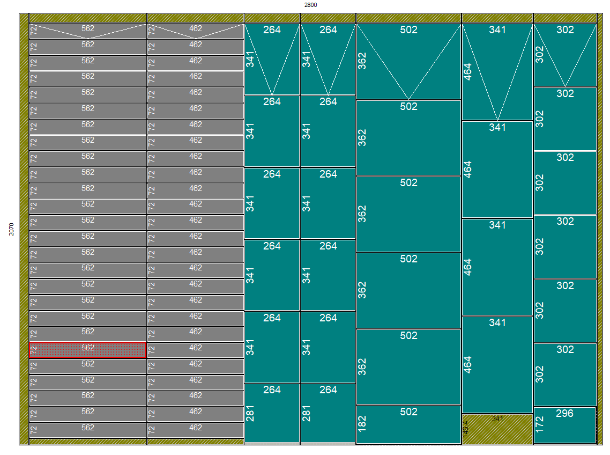Click the left vertical hatched trim strip

coord(24,229)
